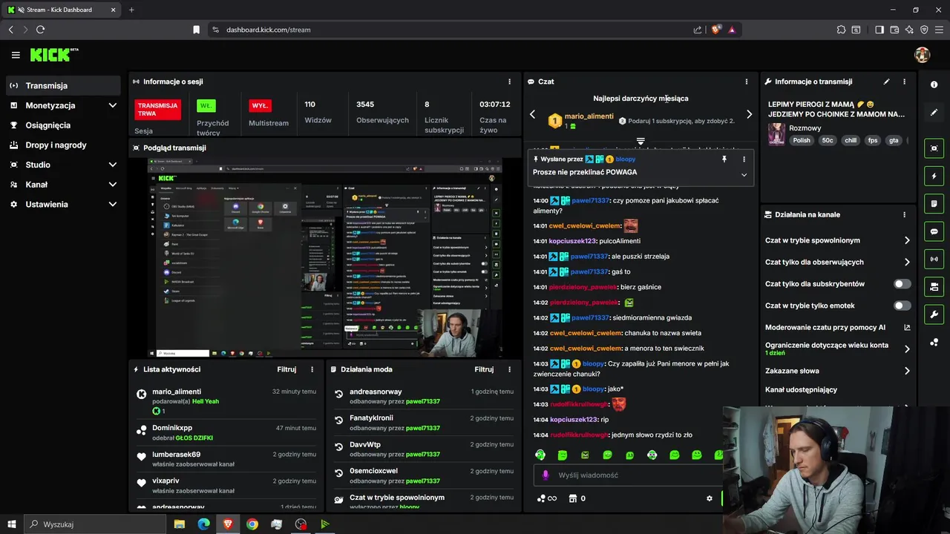Click the Kanał udostępniający option
Viewport: 950px width, 534px height.
pos(801,389)
